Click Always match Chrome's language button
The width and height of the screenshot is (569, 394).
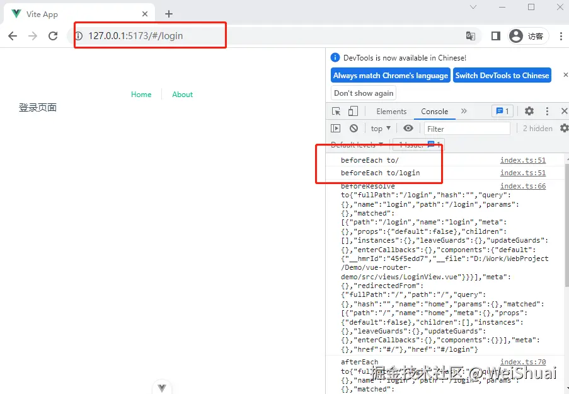(x=391, y=76)
